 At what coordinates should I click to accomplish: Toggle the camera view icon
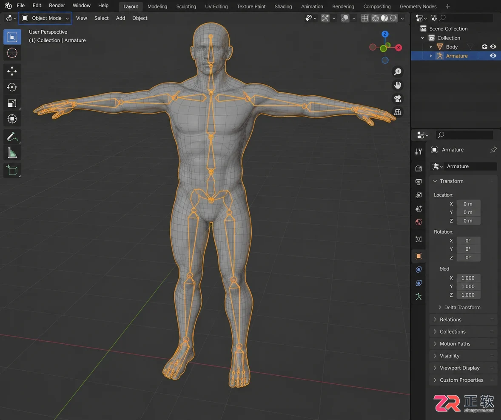(398, 99)
